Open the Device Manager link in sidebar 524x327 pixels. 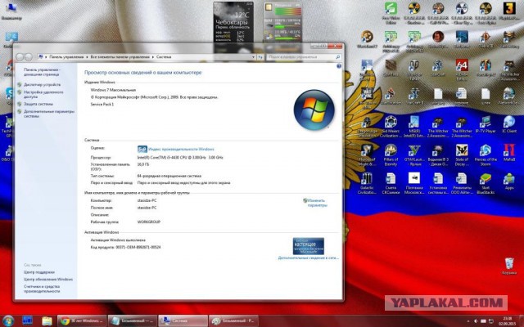42,85
